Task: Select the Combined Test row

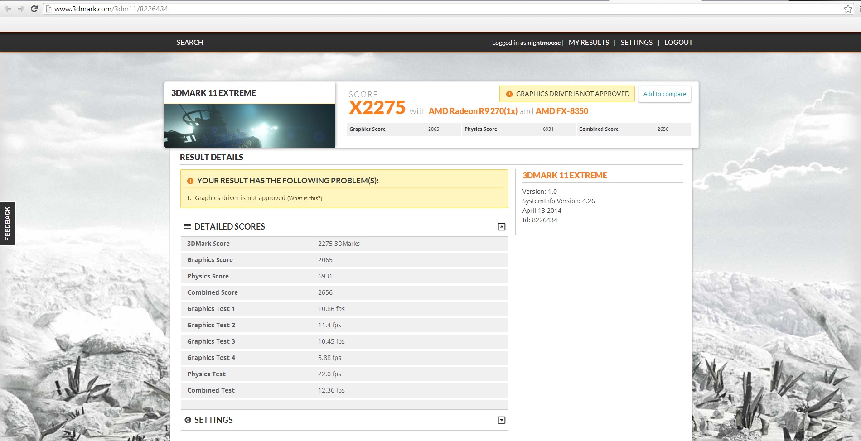Action: pyautogui.click(x=344, y=390)
